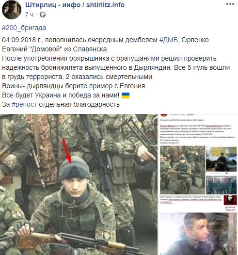
Task: Click the red arrow in main photo
Action: [67, 151]
